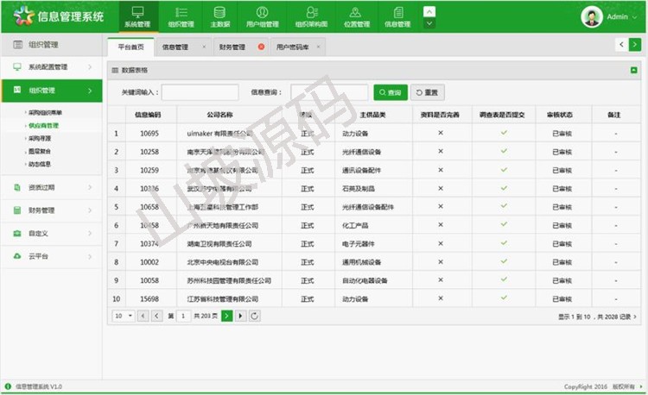Click the green 查询 search button
Screen dimensions: 648x395
click(390, 92)
